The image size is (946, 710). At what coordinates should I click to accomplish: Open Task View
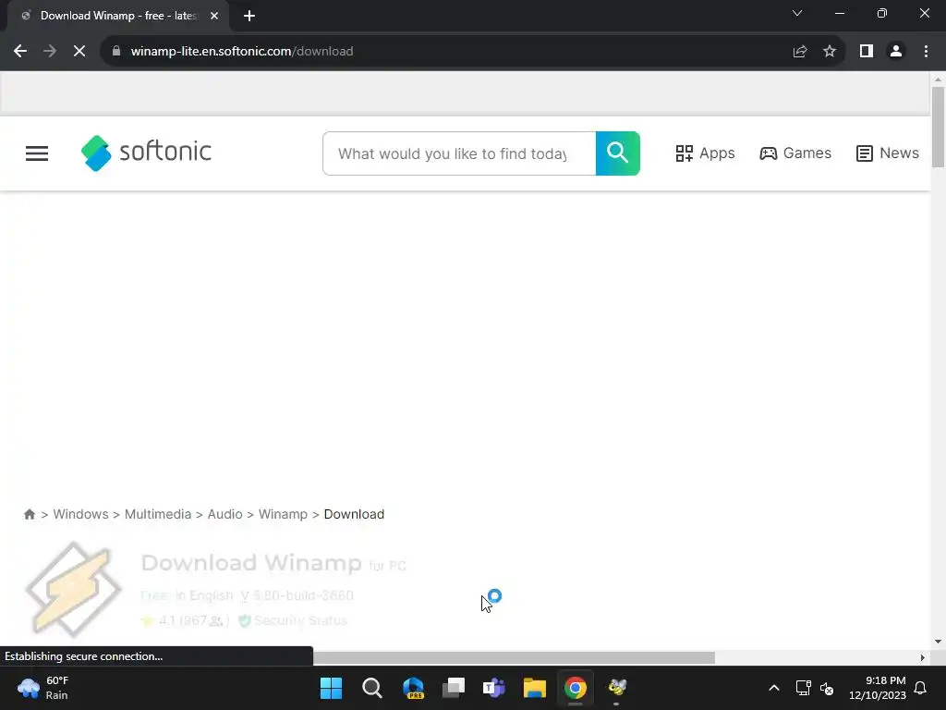(x=453, y=688)
